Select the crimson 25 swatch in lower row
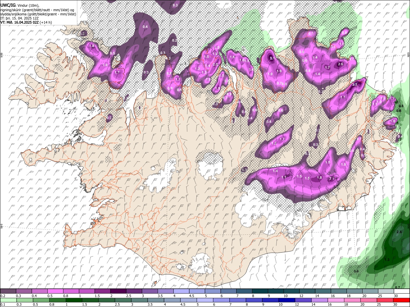 pos(385,300)
